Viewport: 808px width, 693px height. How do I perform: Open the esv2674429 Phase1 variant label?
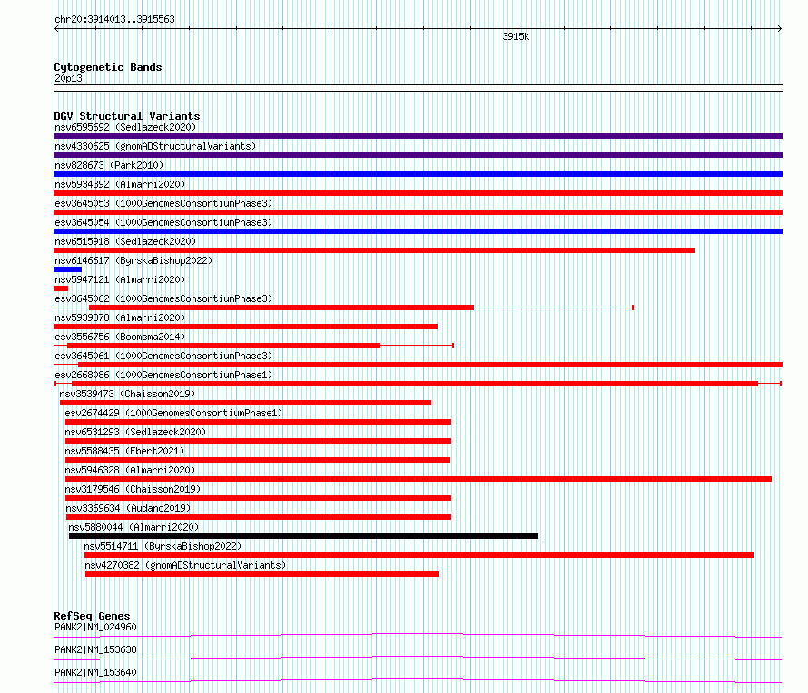[173, 413]
